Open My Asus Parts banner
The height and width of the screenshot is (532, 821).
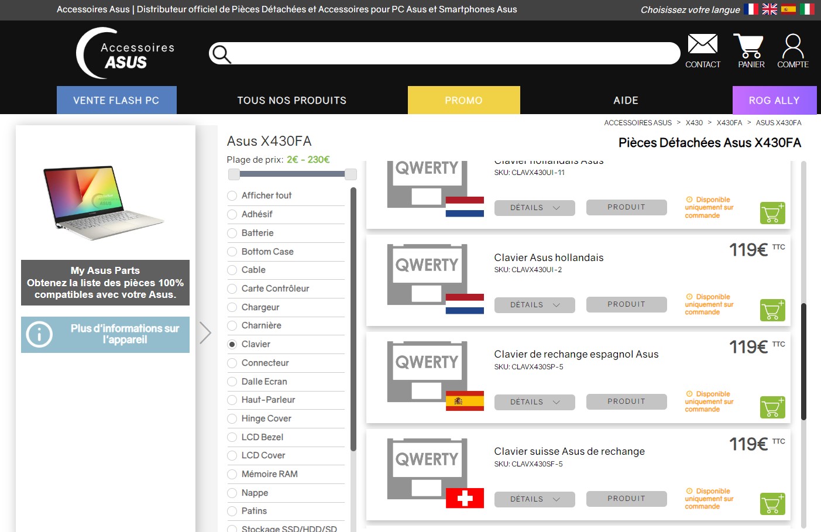(105, 283)
